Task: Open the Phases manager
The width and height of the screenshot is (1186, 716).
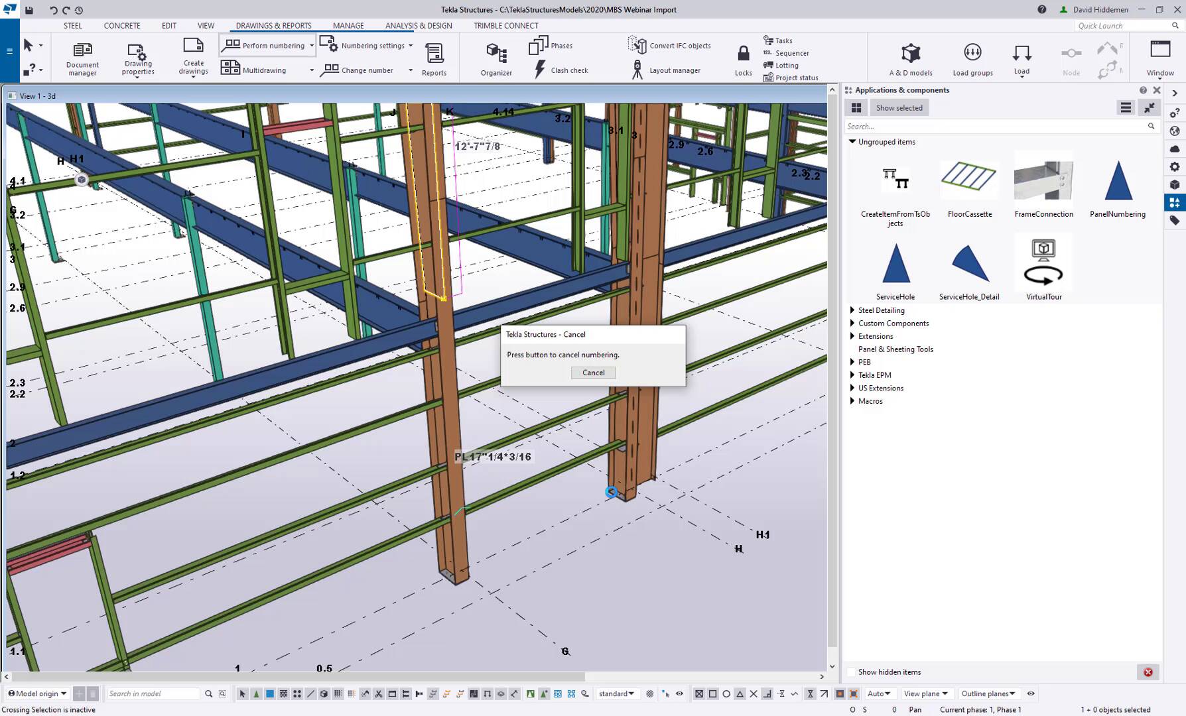Action: point(551,45)
